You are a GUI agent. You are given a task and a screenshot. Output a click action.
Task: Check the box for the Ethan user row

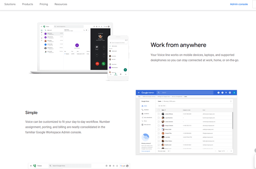coord(158,141)
